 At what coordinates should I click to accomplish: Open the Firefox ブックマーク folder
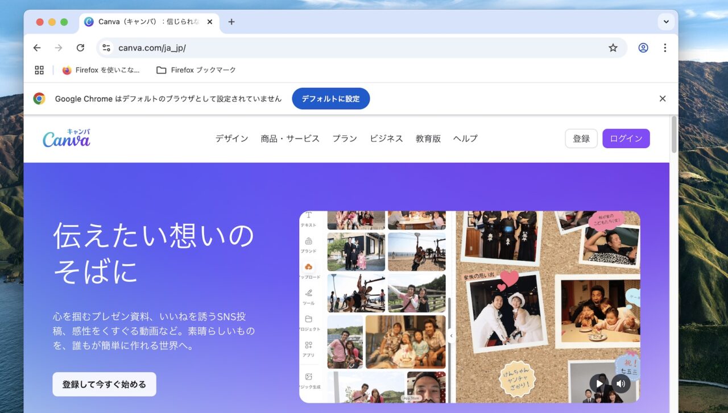point(196,70)
